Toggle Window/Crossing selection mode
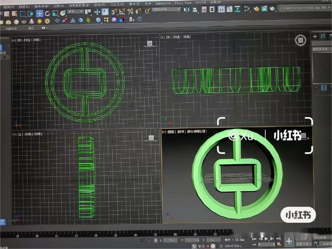The image size is (332, 249). 31,13
